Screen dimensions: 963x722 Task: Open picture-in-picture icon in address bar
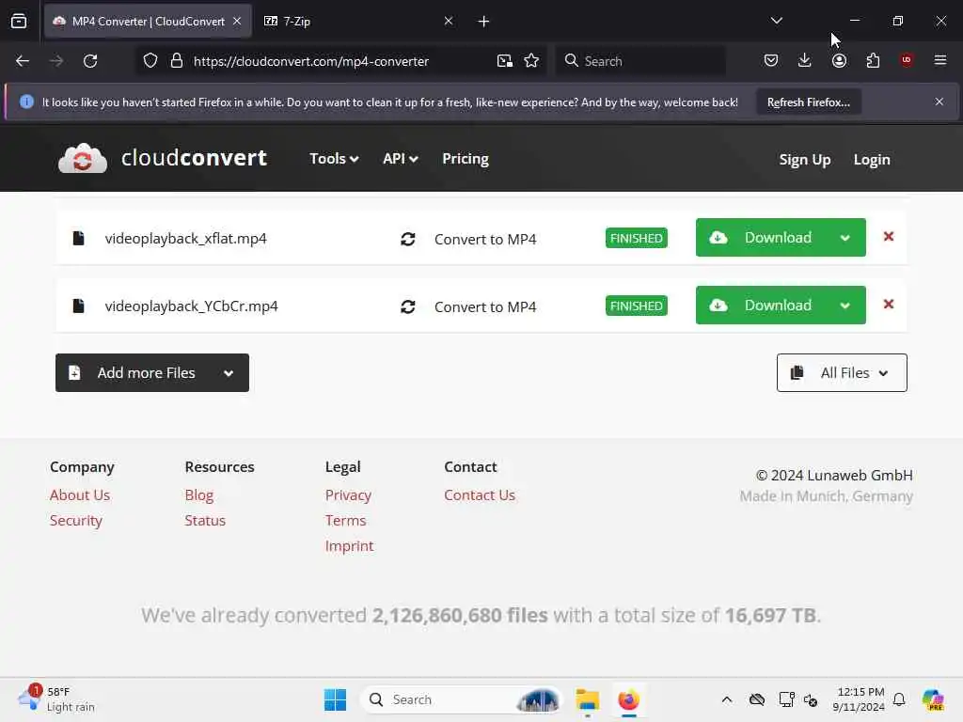click(505, 61)
